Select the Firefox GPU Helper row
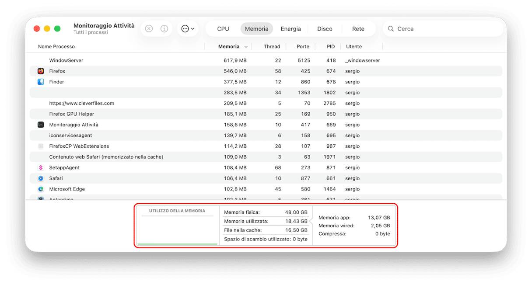Image resolution: width=532 pixels, height=285 pixels. point(266,114)
